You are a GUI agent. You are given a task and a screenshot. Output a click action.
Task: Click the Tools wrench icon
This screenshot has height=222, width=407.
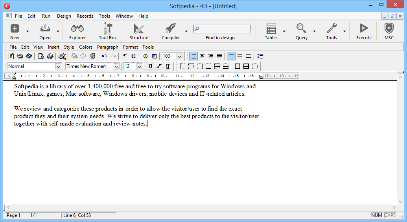331,31
